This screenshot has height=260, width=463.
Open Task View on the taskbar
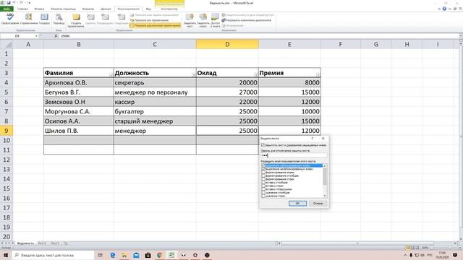point(100,255)
